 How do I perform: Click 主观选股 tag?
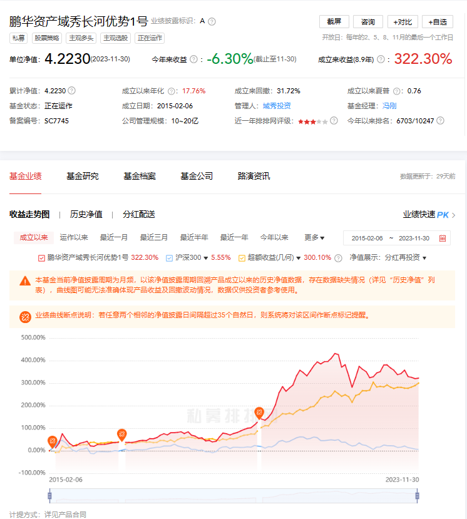point(116,38)
